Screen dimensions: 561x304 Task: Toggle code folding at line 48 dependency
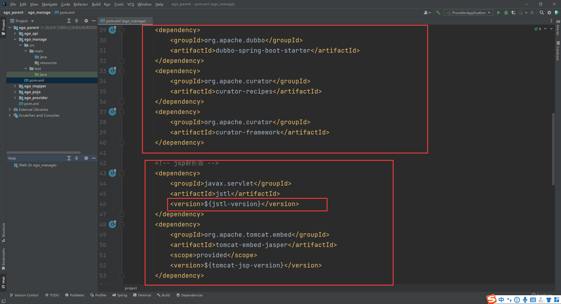point(122,224)
